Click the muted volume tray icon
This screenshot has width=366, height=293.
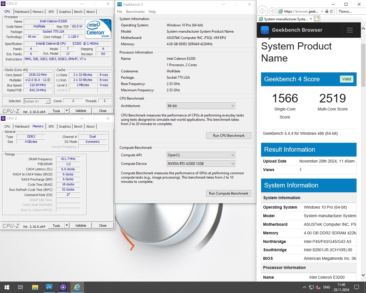(x=318, y=287)
